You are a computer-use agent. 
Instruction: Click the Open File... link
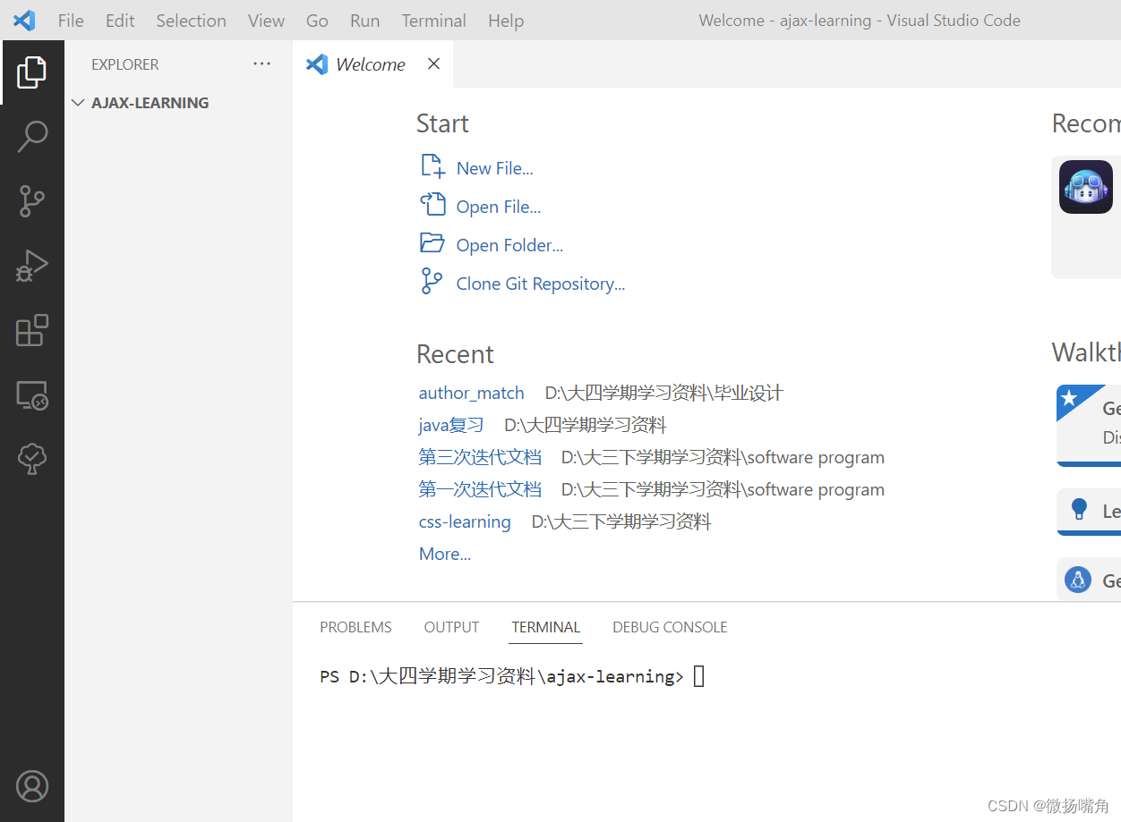pos(499,207)
